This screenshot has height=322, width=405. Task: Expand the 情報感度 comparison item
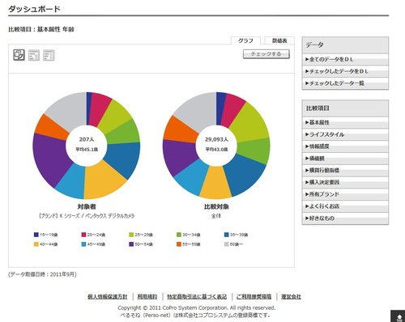(x=345, y=146)
